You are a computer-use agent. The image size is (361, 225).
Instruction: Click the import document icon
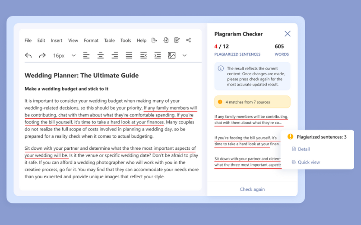tap(166, 40)
